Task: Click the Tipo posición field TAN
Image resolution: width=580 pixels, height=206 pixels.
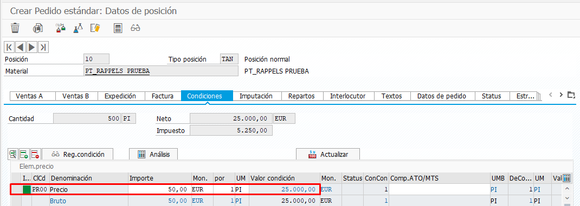Action: coord(229,59)
